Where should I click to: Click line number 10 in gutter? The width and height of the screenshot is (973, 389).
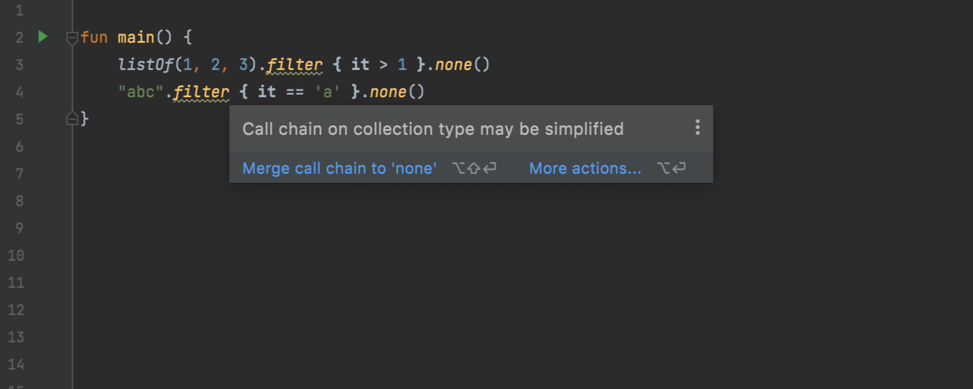click(16, 255)
